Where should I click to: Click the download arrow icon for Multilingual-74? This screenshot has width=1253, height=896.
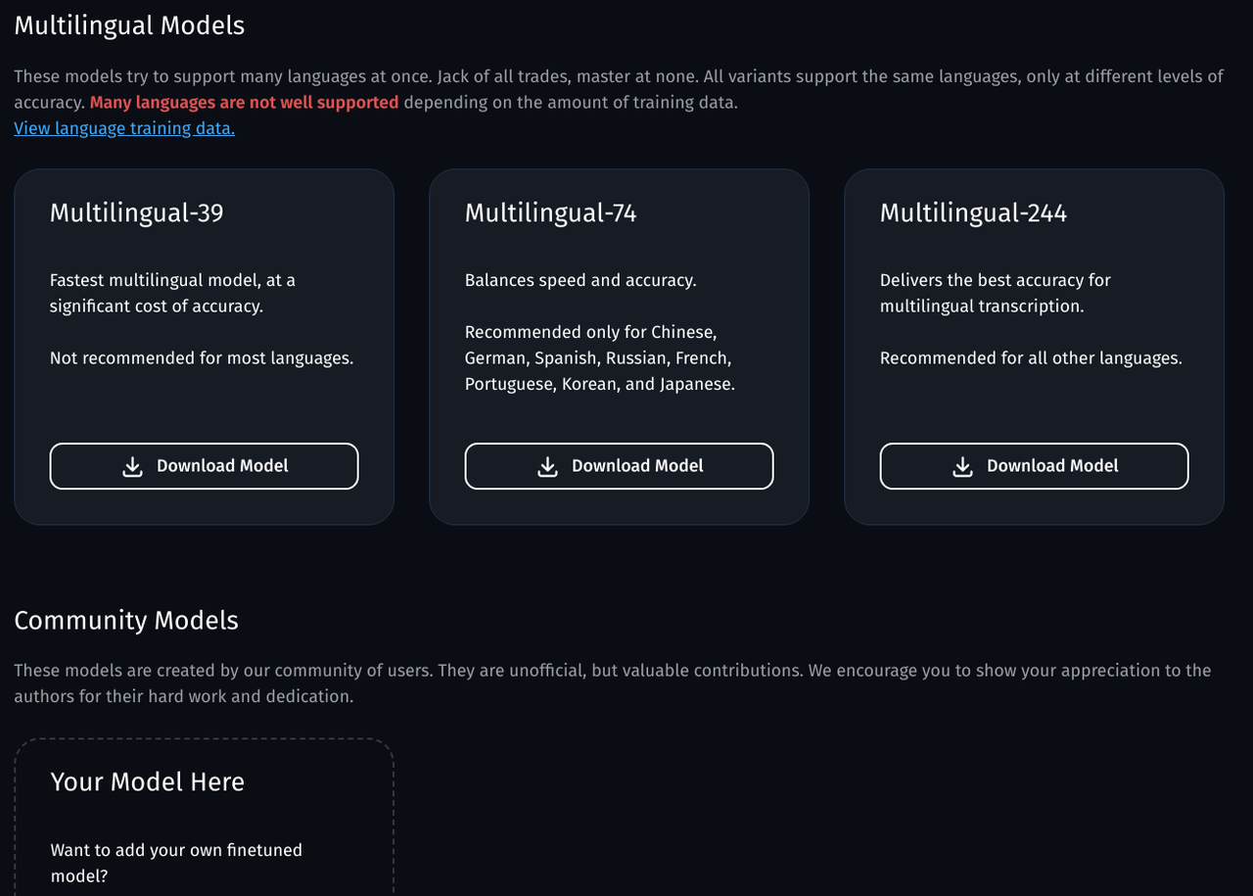[x=547, y=466]
